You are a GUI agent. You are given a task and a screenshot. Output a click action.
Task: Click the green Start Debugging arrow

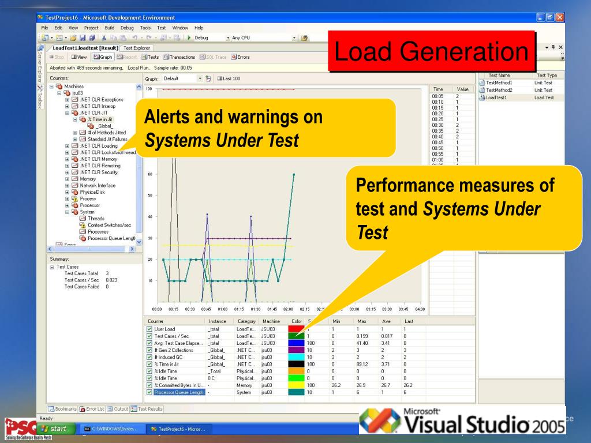[x=189, y=37]
